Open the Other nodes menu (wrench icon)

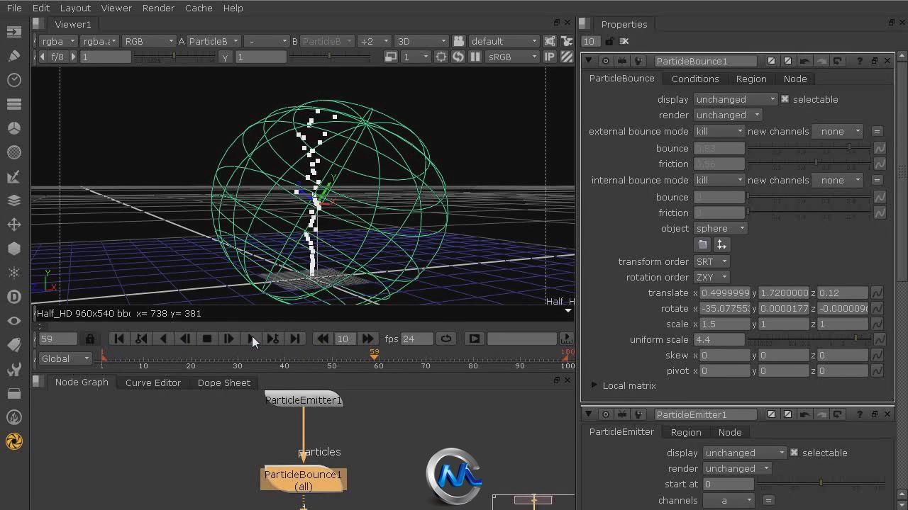[x=14, y=369]
